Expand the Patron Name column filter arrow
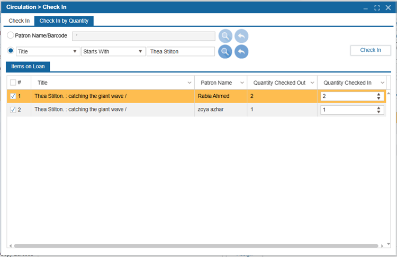 tap(242, 83)
